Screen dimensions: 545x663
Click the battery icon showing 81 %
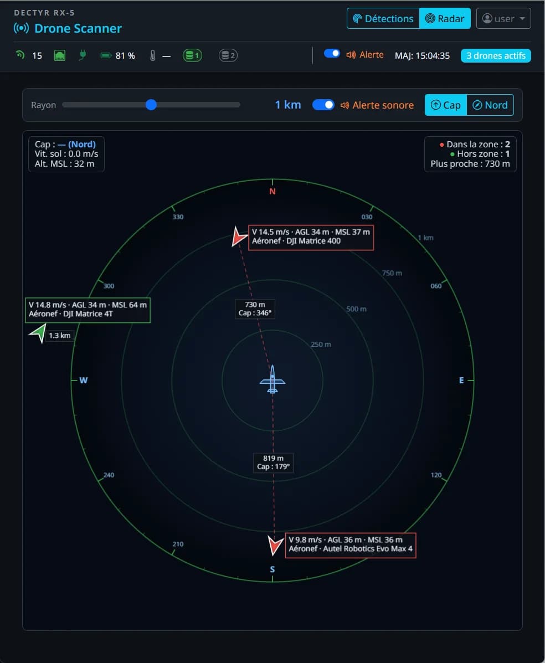click(106, 55)
